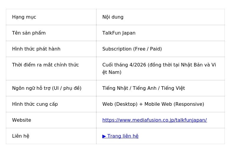The width and height of the screenshot is (236, 153).
Task: Open the Trang liên hệ link
Action: tap(123, 136)
